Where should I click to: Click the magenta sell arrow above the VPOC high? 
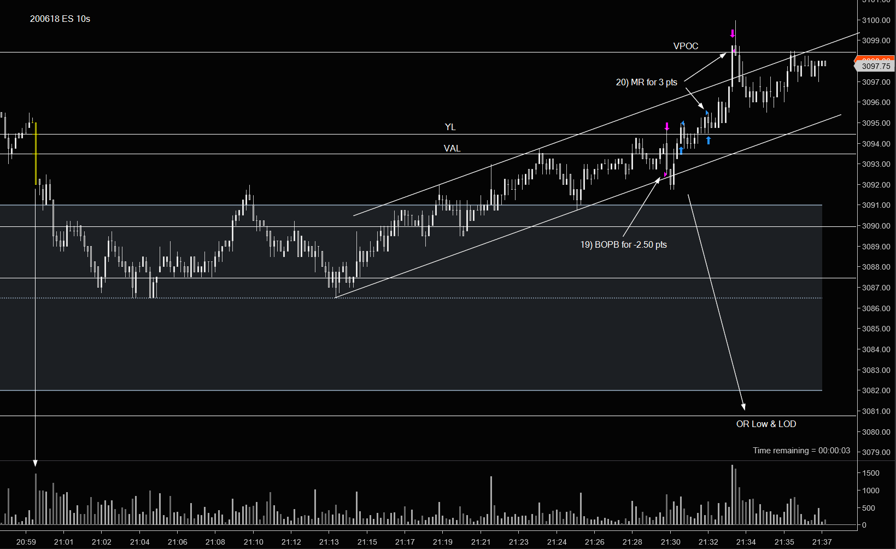tap(733, 34)
